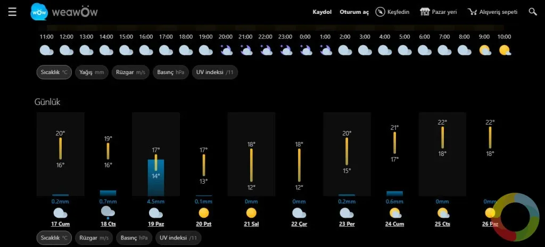Select hourly Basınç hPa option
The width and height of the screenshot is (545, 247).
[x=170, y=72]
